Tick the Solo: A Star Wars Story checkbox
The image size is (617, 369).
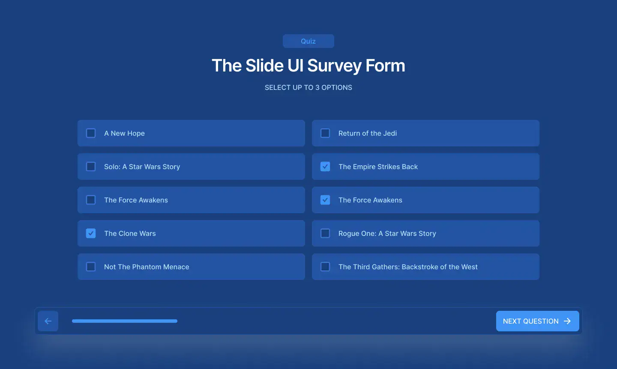click(x=91, y=167)
